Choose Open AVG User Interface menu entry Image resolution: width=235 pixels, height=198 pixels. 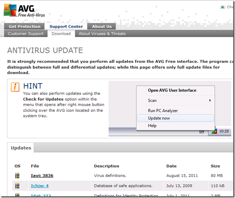[x=172, y=90]
